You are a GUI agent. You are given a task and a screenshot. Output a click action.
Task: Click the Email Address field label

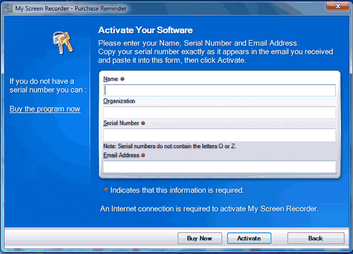(121, 155)
